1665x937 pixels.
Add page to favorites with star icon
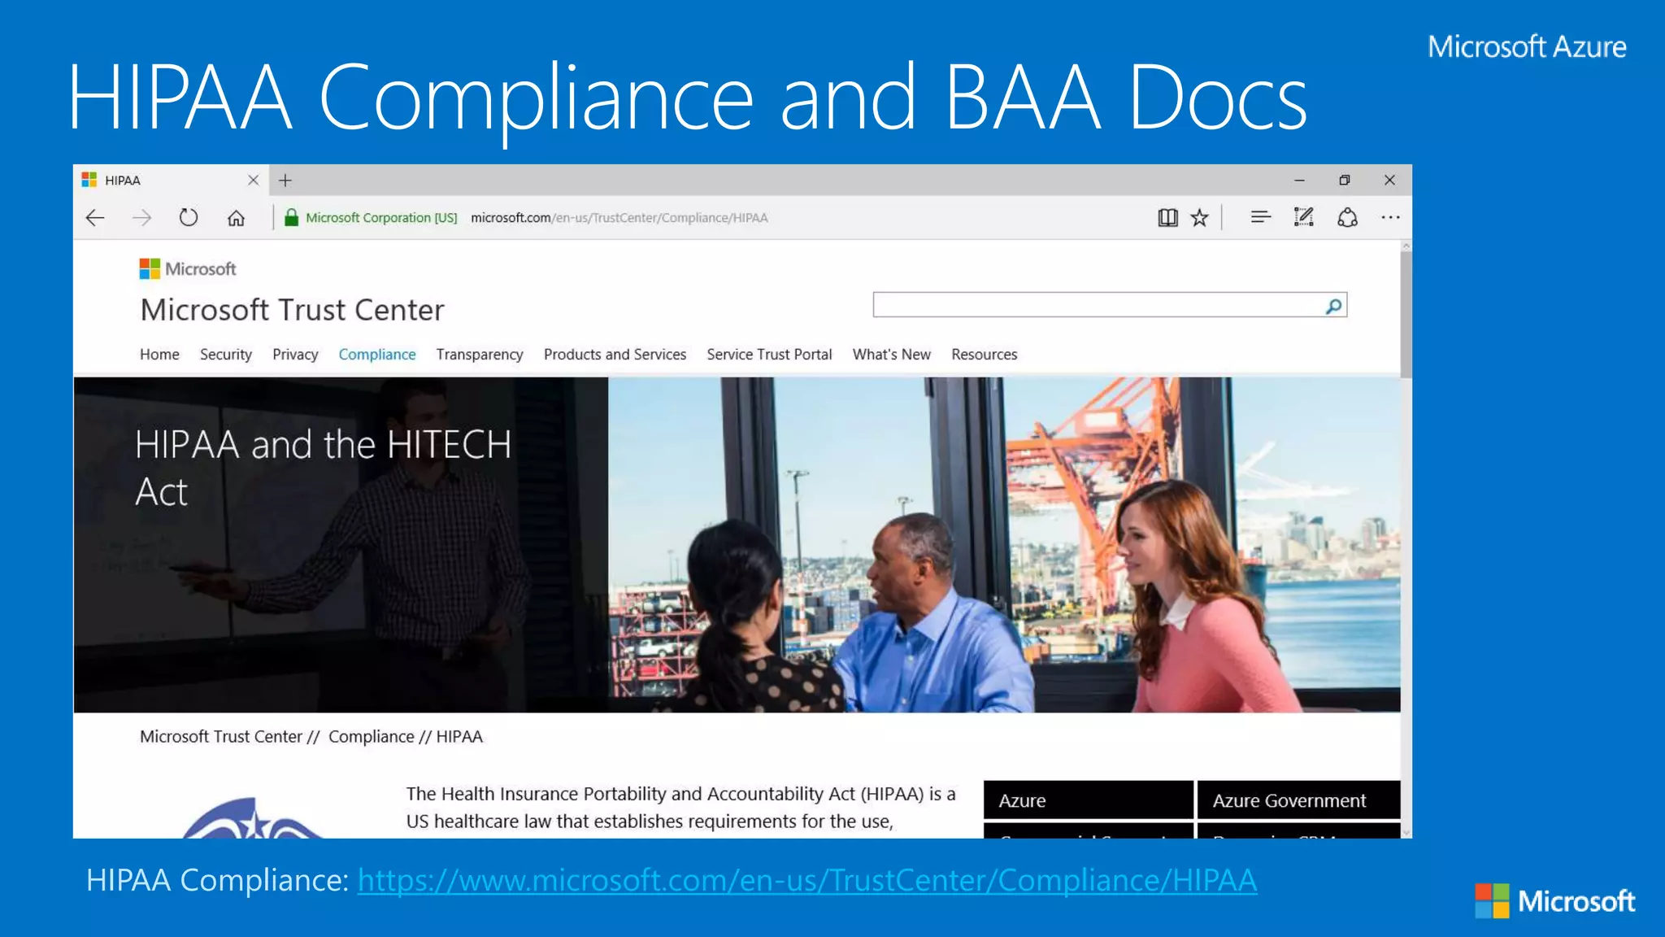(1200, 218)
